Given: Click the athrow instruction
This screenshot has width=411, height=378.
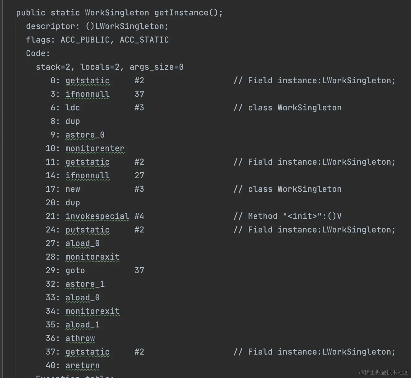Looking at the screenshot, I should click(x=80, y=338).
